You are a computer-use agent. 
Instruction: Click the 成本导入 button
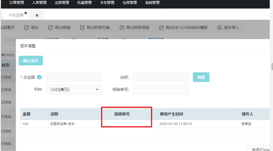click(x=228, y=28)
